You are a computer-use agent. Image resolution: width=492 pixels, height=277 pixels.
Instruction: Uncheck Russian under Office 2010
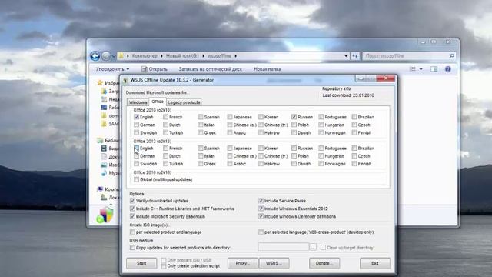pos(294,117)
